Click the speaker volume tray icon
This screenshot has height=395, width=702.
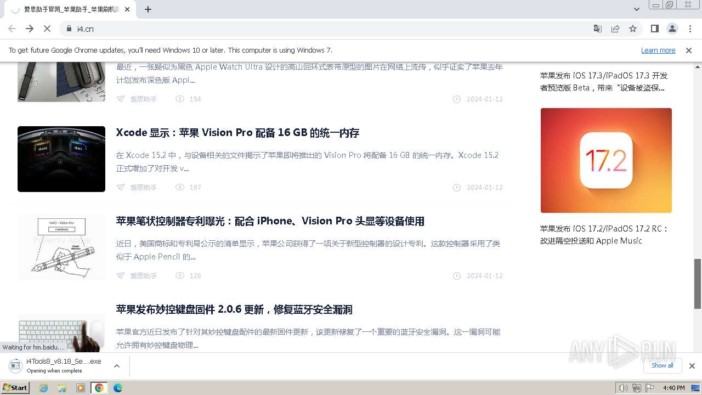623,388
